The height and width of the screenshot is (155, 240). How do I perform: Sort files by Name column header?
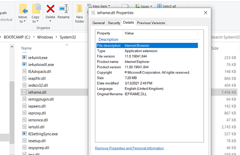click(26, 48)
